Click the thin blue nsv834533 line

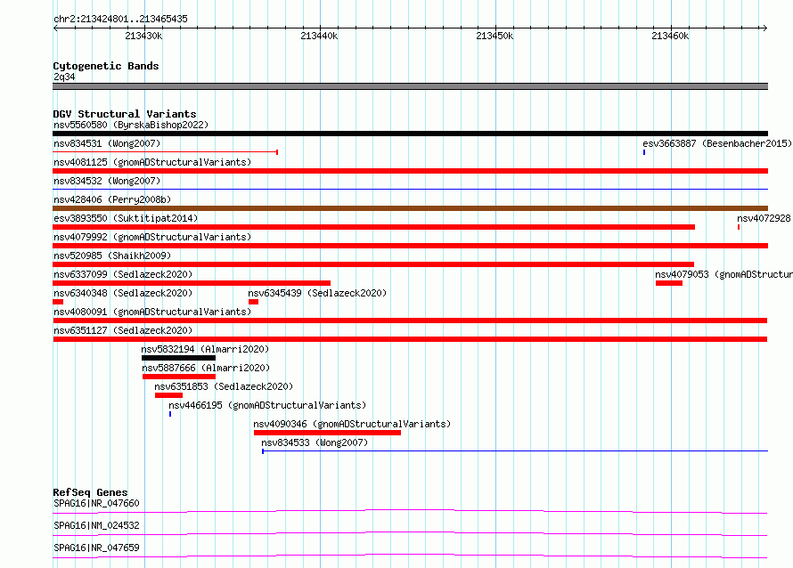click(x=515, y=450)
